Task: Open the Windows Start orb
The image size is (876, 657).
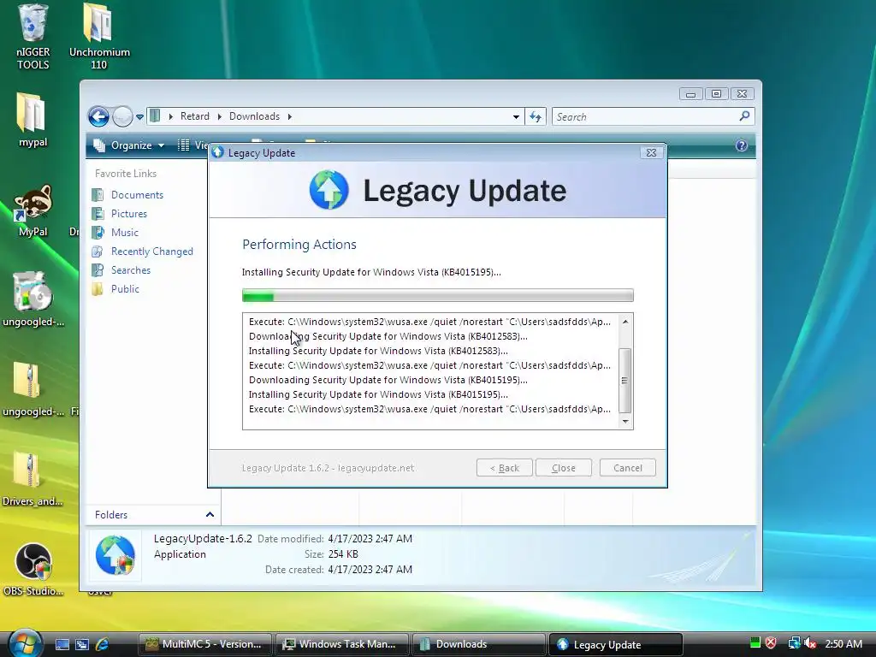Action: (x=24, y=643)
